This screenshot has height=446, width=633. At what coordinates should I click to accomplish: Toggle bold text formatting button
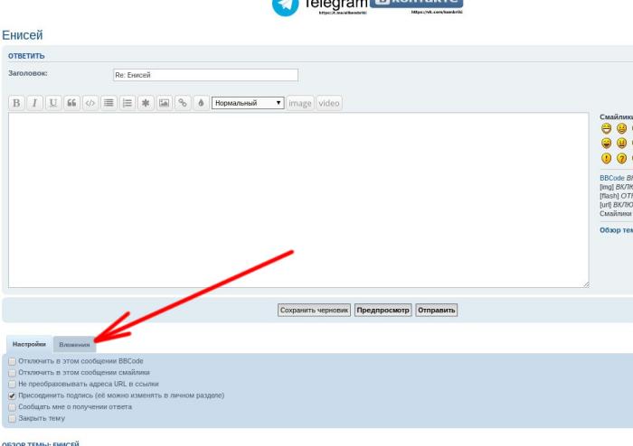pos(16,103)
